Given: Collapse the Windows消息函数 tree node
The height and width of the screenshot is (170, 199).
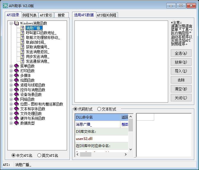Looking at the screenshot, I should tap(11, 23).
